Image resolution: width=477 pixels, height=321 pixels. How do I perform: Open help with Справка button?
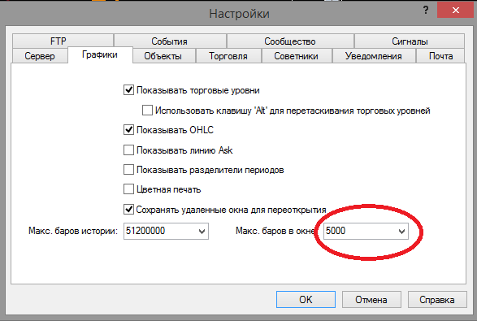pos(437,299)
